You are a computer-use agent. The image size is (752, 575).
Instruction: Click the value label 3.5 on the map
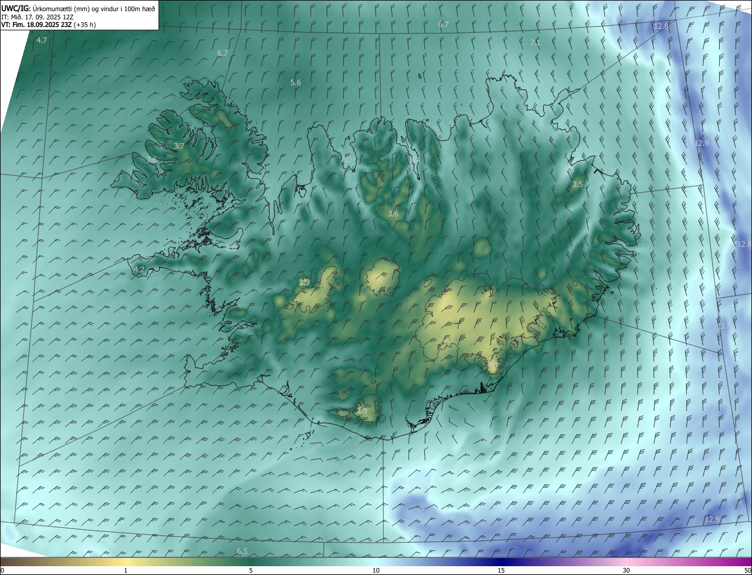(x=578, y=184)
